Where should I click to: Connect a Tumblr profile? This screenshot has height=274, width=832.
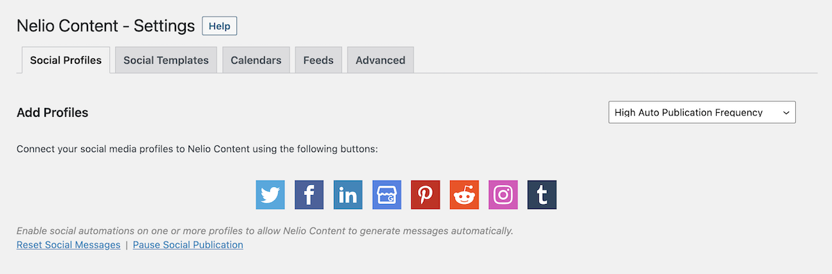point(542,194)
